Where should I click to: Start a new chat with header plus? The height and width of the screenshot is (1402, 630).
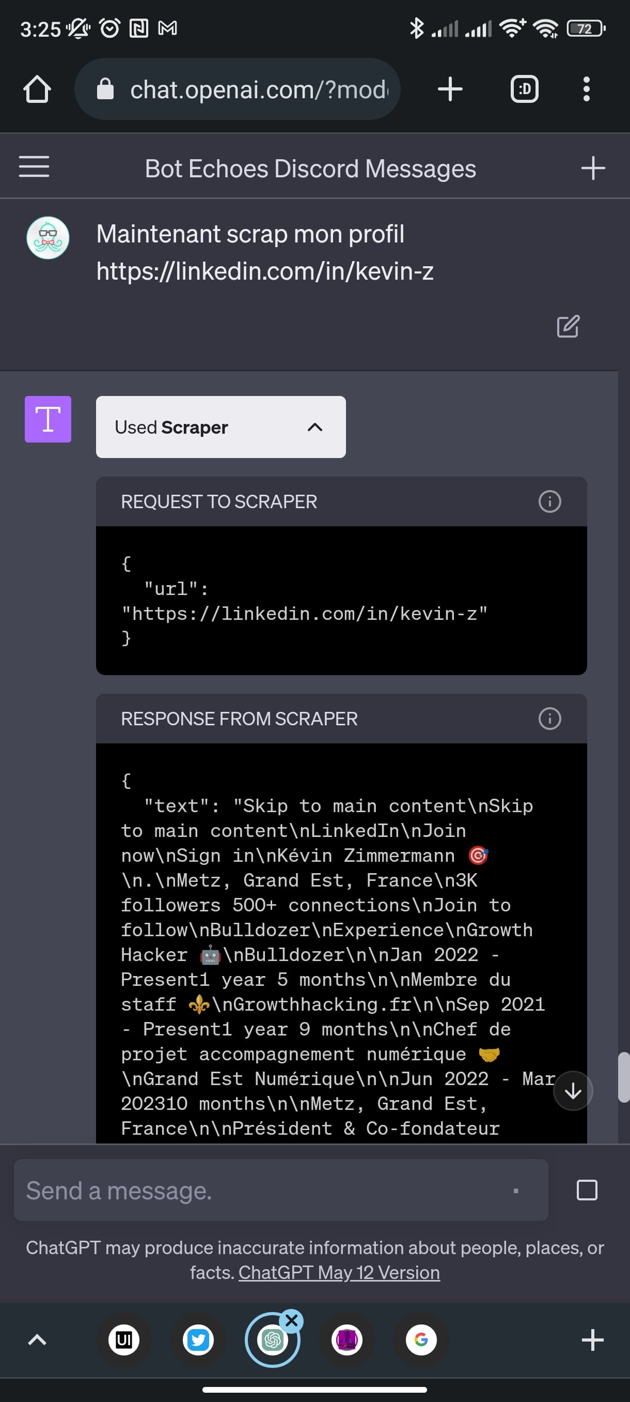(x=593, y=168)
